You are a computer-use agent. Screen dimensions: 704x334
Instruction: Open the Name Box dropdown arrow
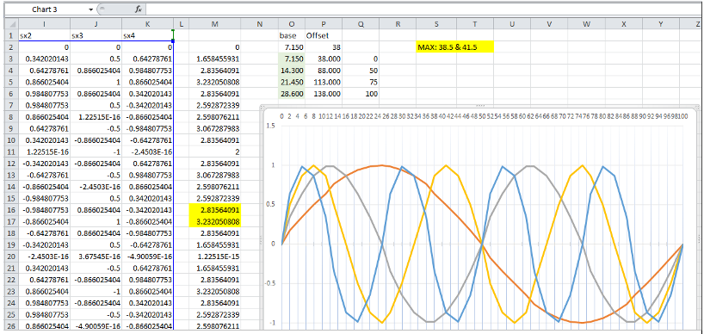coord(91,9)
